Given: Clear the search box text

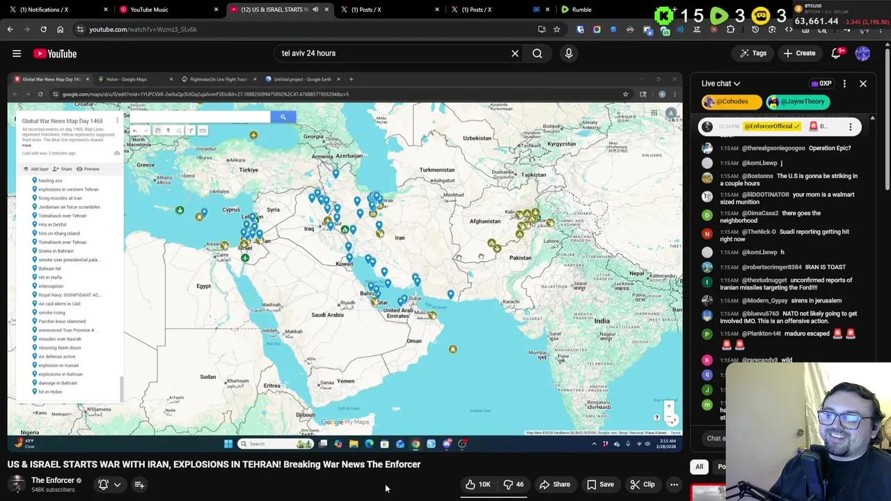Looking at the screenshot, I should (x=515, y=54).
